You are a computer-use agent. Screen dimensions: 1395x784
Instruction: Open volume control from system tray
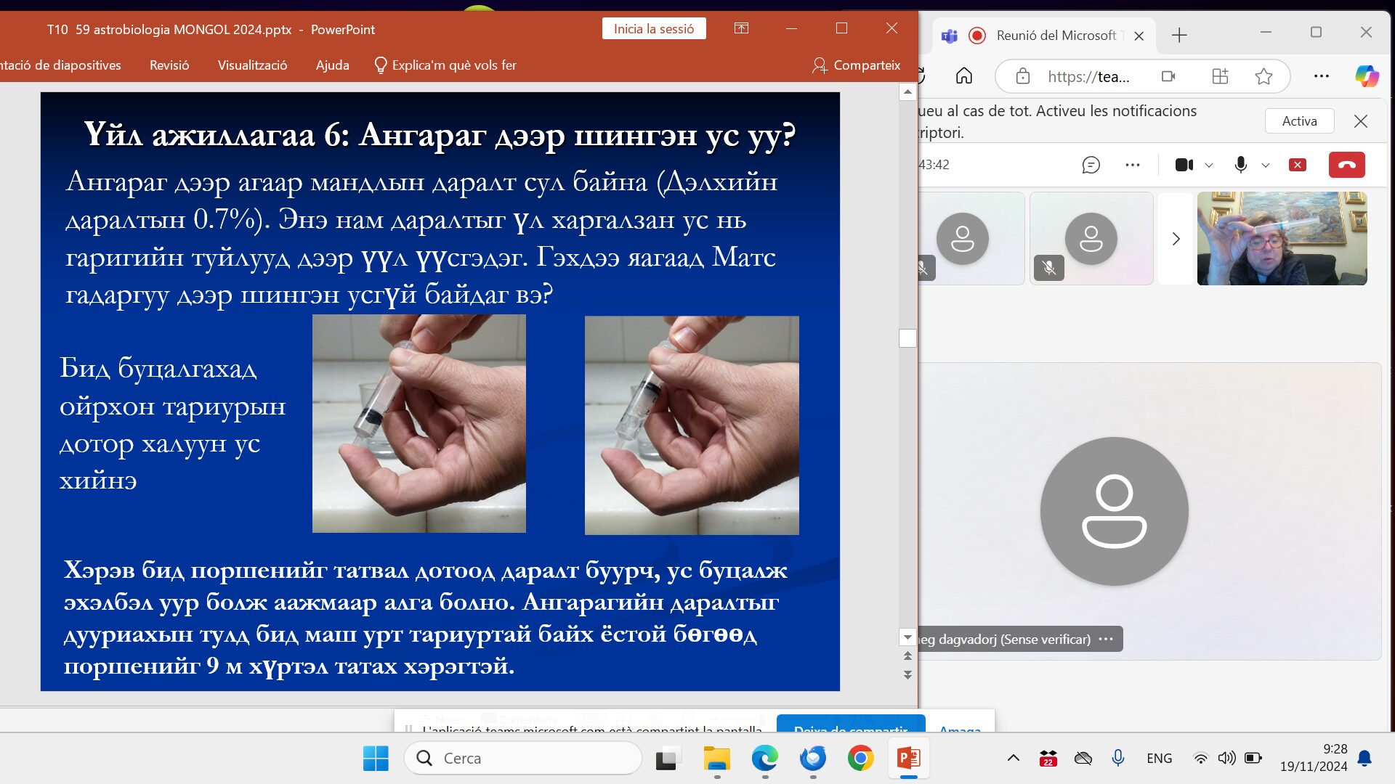click(x=1226, y=759)
